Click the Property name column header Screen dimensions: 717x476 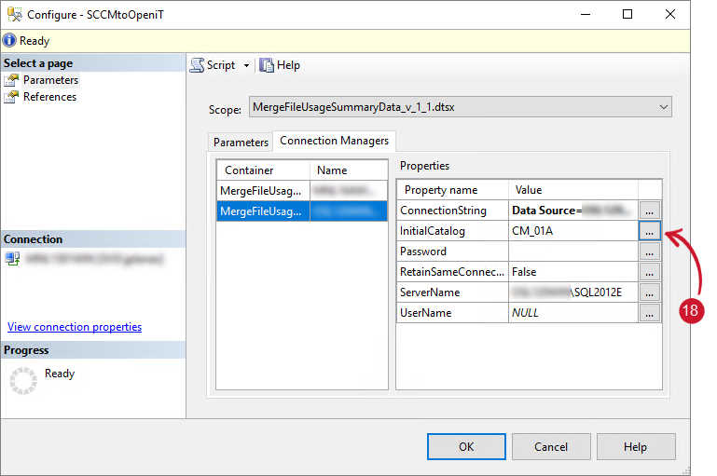[x=453, y=190]
